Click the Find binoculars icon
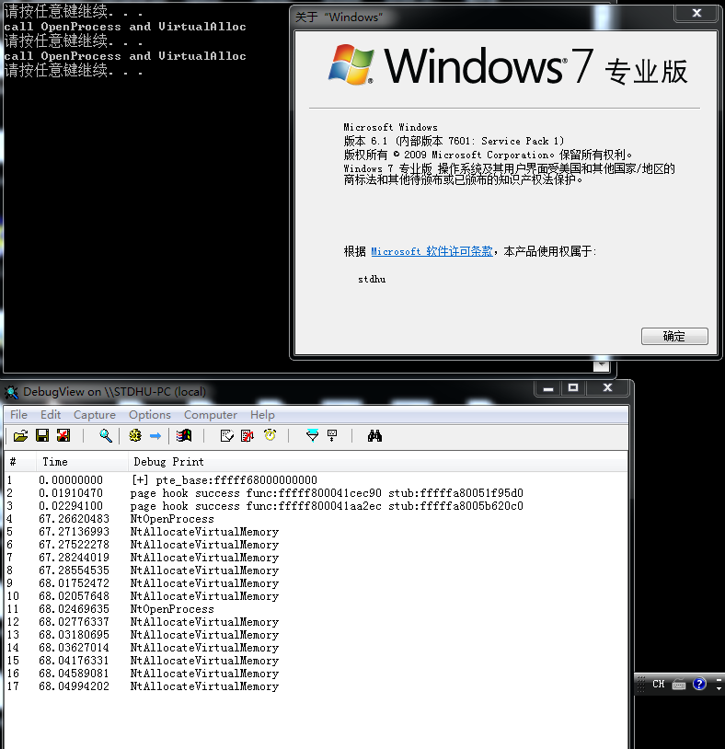 tap(374, 435)
